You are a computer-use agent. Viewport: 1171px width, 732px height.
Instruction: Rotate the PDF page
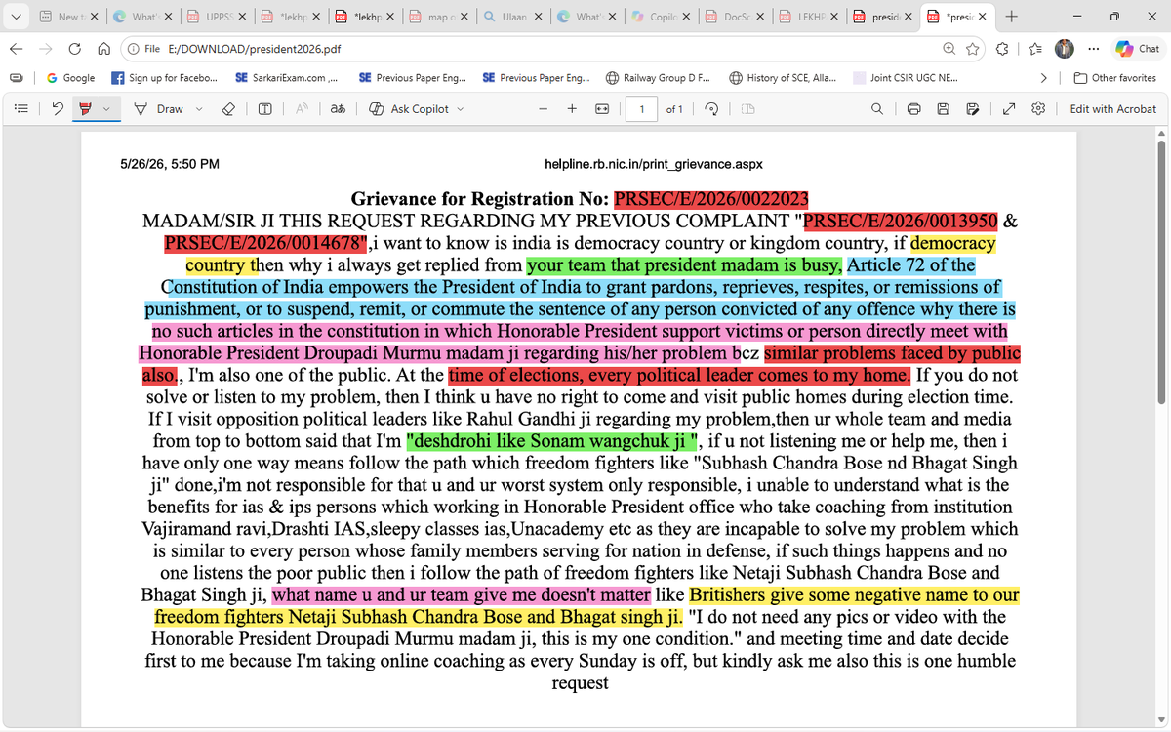(710, 109)
